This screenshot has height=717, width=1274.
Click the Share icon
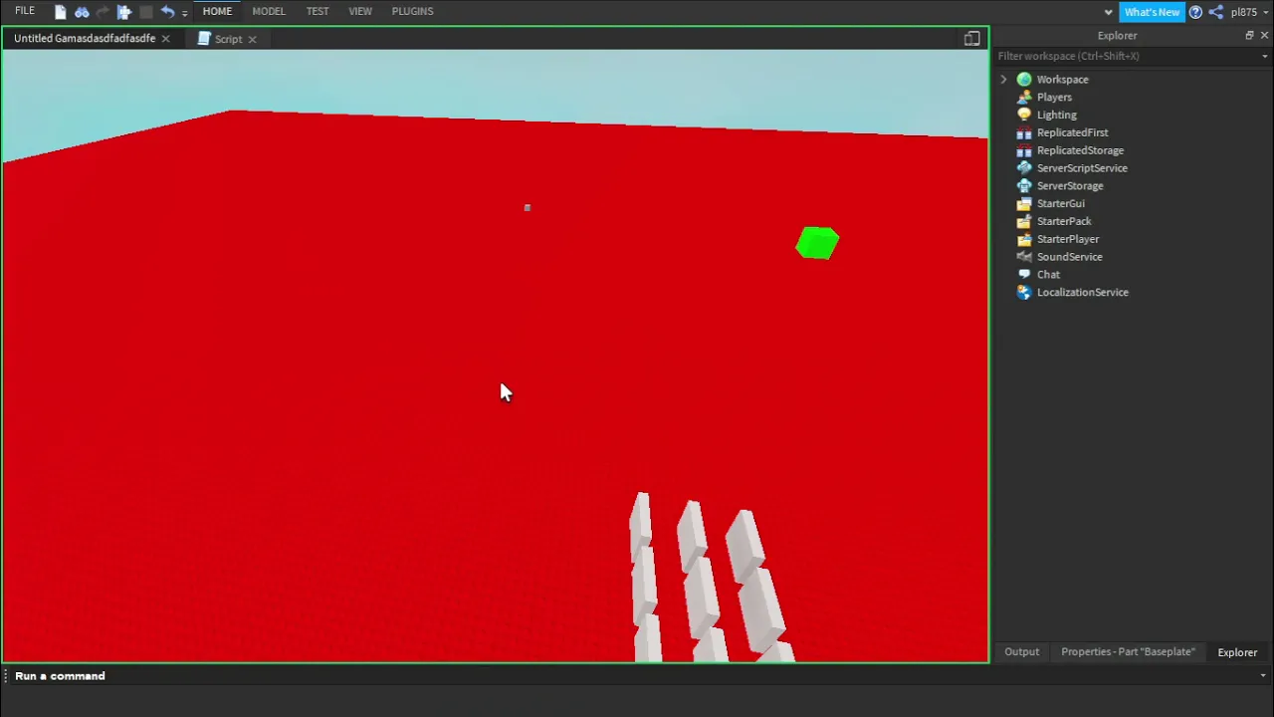coord(1215,12)
